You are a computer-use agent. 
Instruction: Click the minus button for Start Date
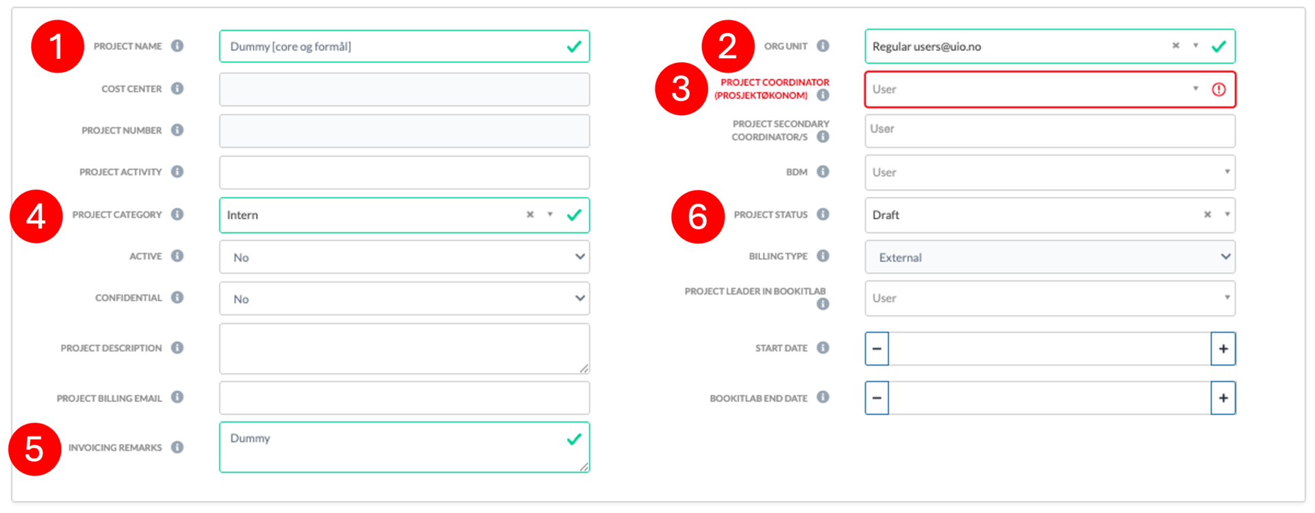877,349
